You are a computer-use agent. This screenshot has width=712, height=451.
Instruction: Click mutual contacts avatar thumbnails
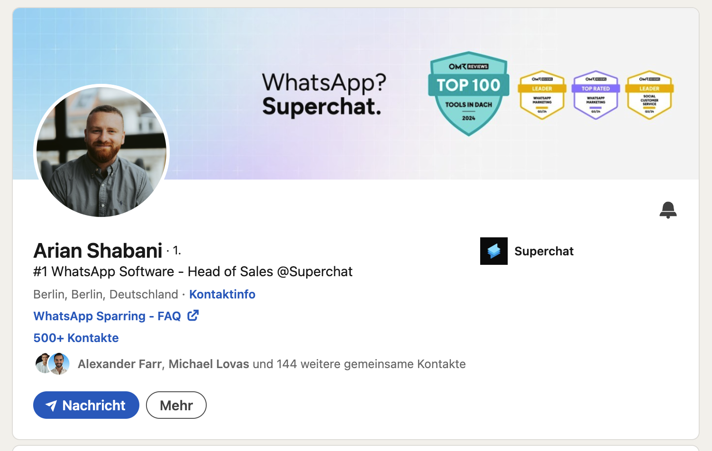click(x=52, y=364)
